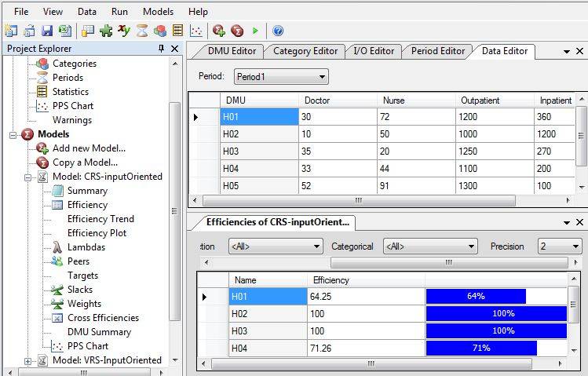Open the Precision dropdown
The width and height of the screenshot is (588, 376).
tap(560, 246)
